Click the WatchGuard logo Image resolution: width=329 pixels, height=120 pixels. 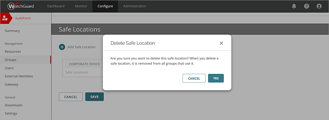(21, 6)
